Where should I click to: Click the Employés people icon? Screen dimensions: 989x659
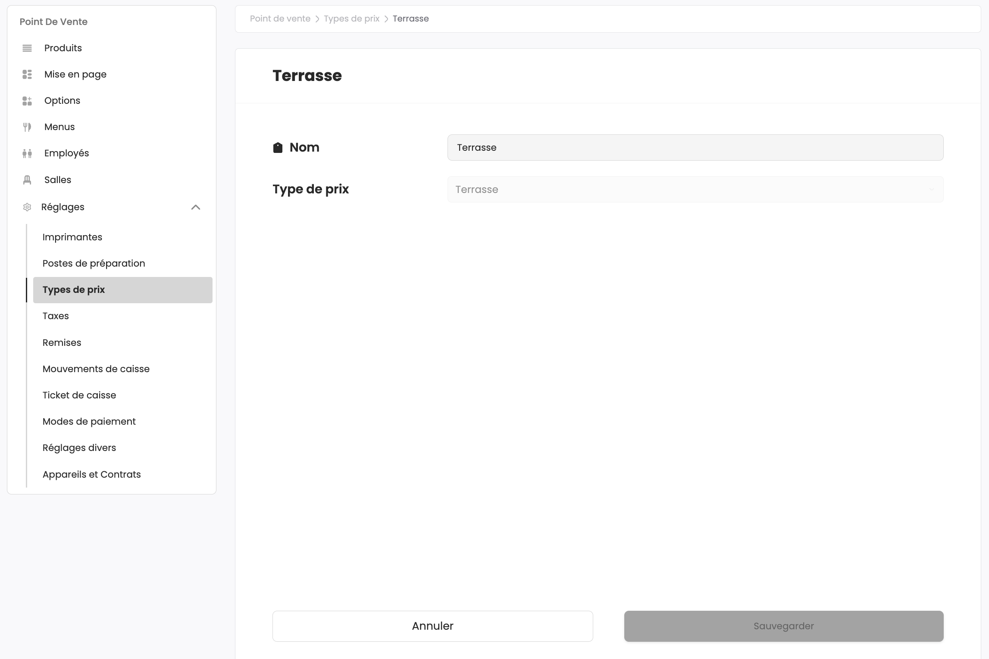click(27, 153)
